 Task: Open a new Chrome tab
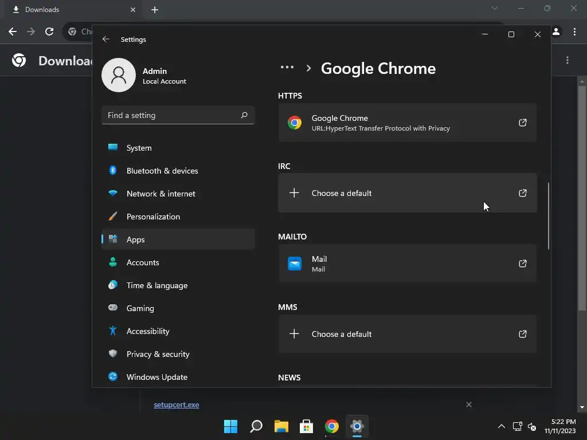pyautogui.click(x=155, y=10)
